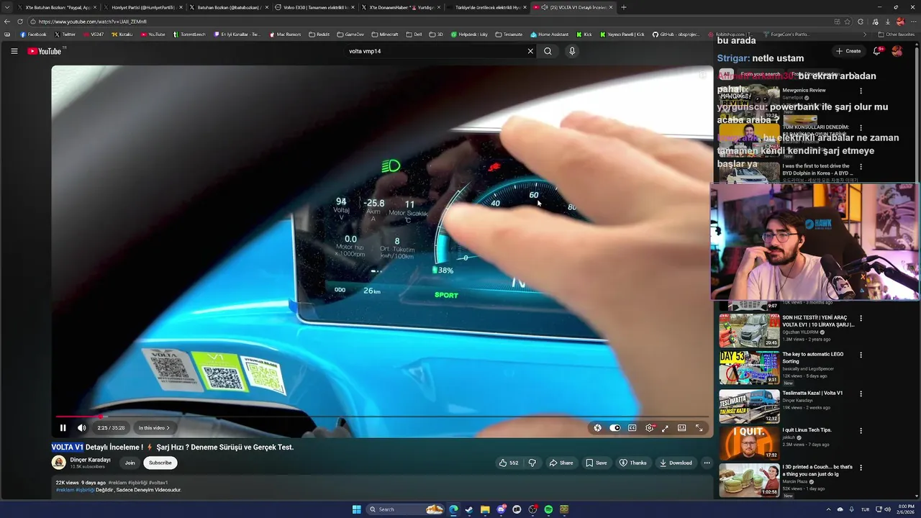Open options for BYD Dolphin video
This screenshot has width=921, height=518.
click(861, 167)
